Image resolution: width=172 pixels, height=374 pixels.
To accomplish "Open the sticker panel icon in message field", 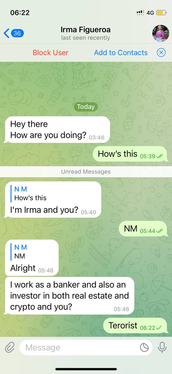I will [x=144, y=347].
